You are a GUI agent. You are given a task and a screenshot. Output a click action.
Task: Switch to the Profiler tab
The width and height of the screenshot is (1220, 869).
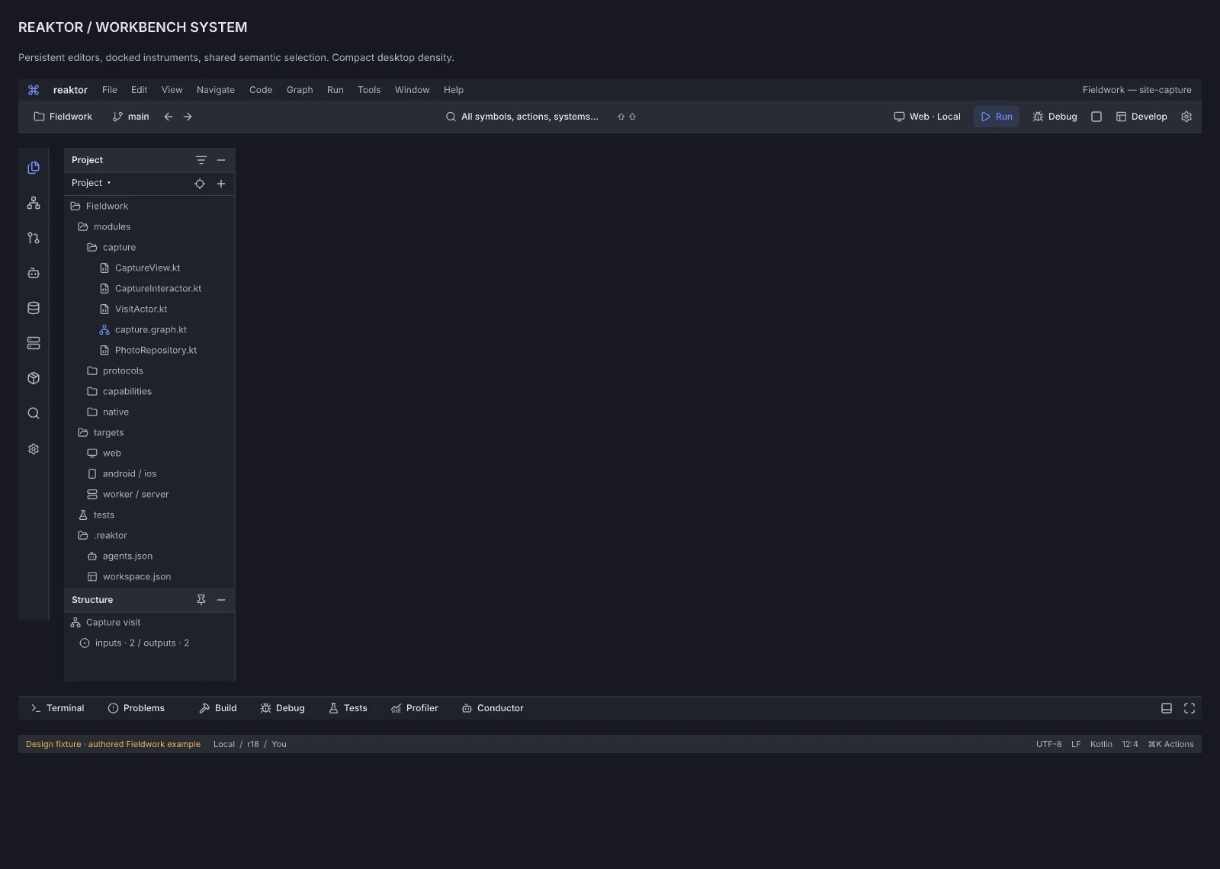pyautogui.click(x=415, y=708)
